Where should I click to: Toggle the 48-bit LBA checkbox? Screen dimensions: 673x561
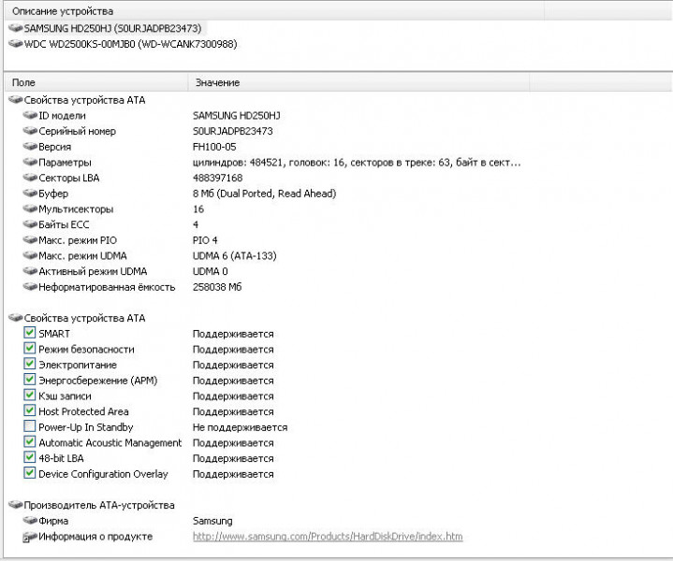pyautogui.click(x=29, y=457)
